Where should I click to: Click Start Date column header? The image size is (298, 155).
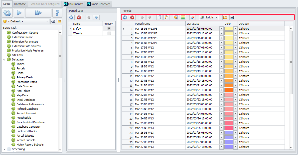coord(205,24)
